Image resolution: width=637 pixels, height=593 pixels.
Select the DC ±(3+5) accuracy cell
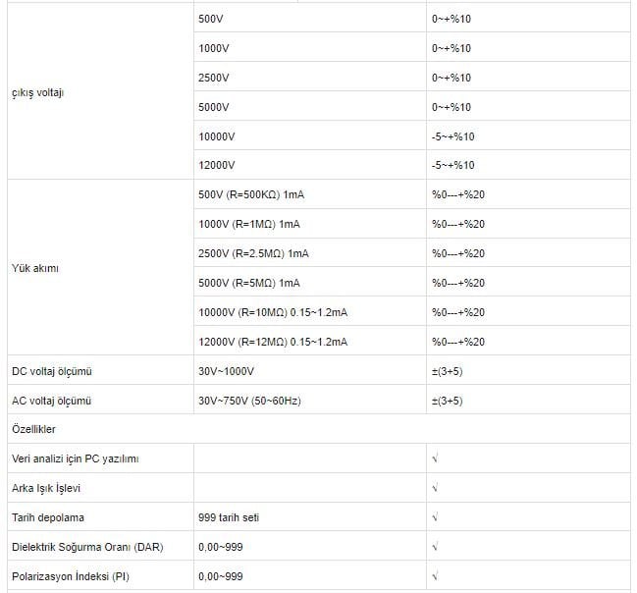(x=528, y=371)
